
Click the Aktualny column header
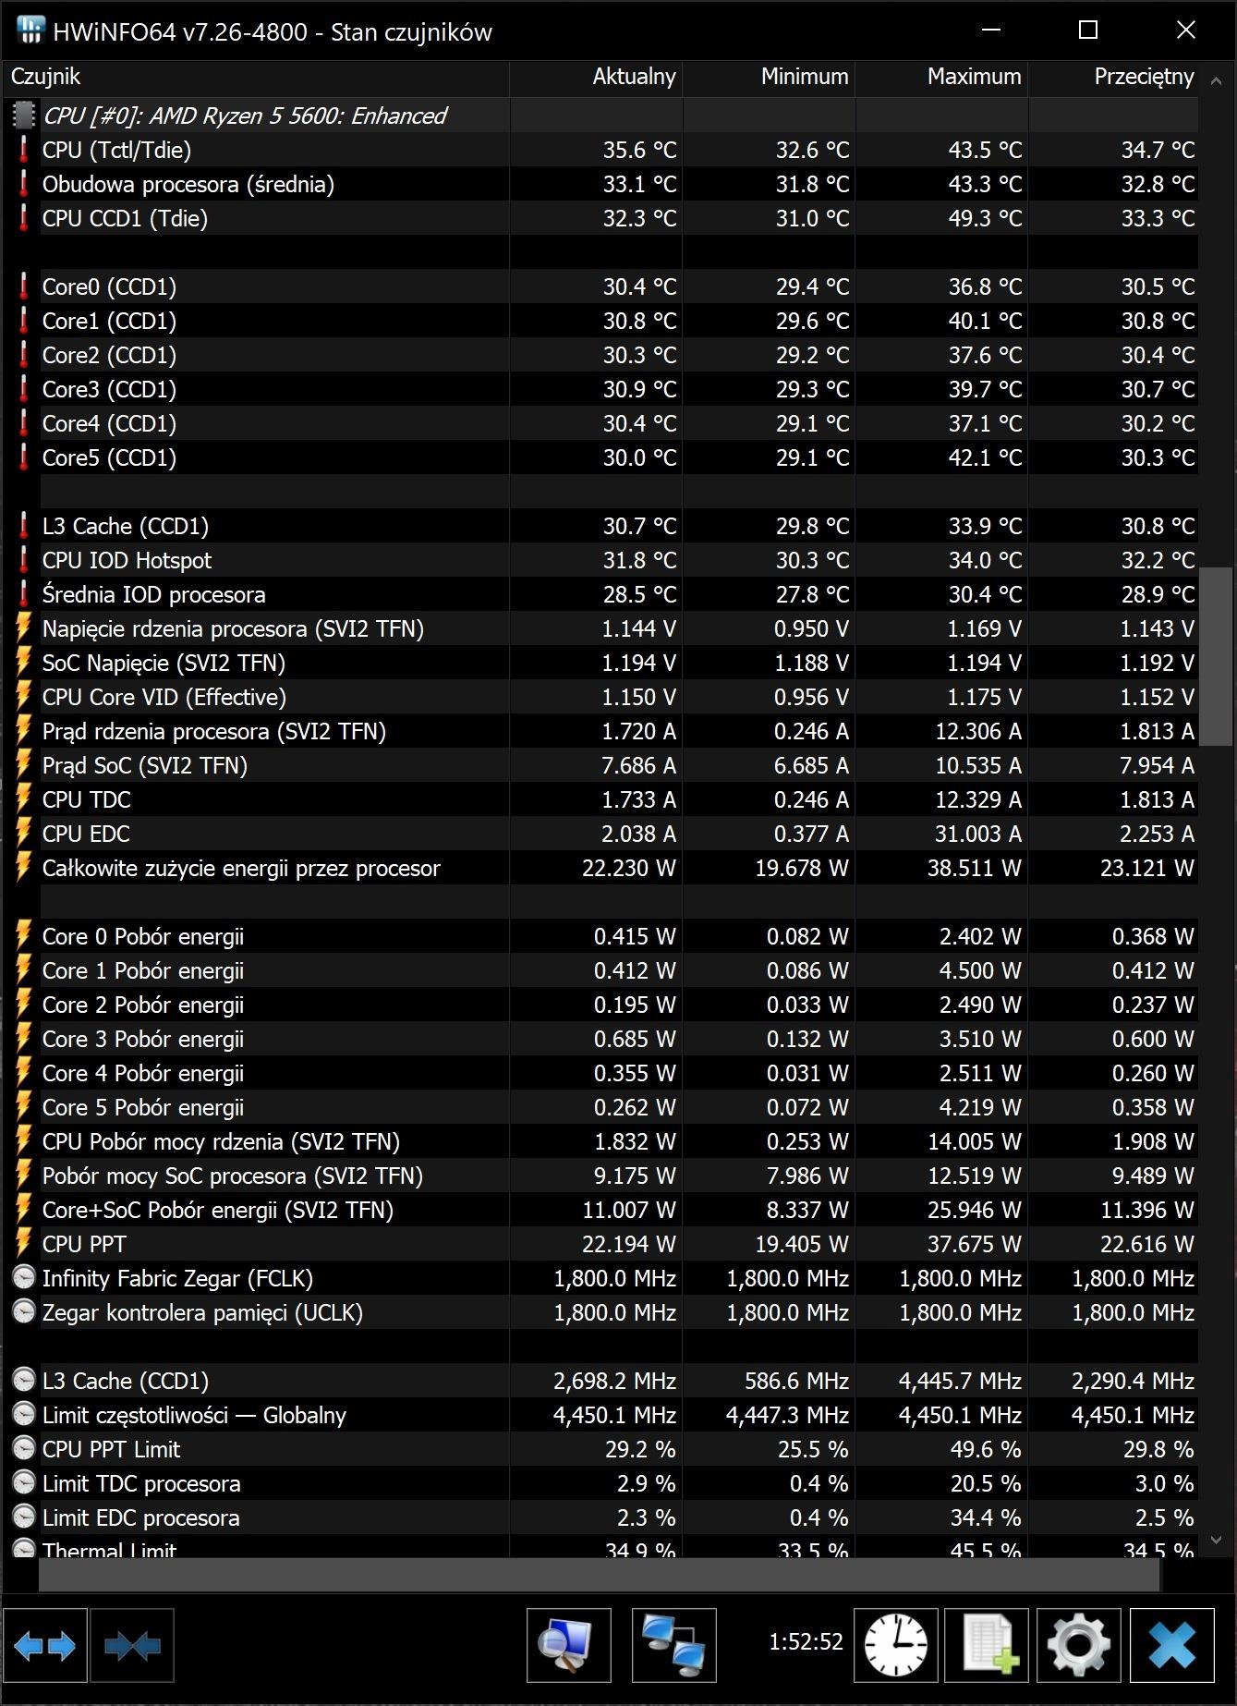pos(596,77)
